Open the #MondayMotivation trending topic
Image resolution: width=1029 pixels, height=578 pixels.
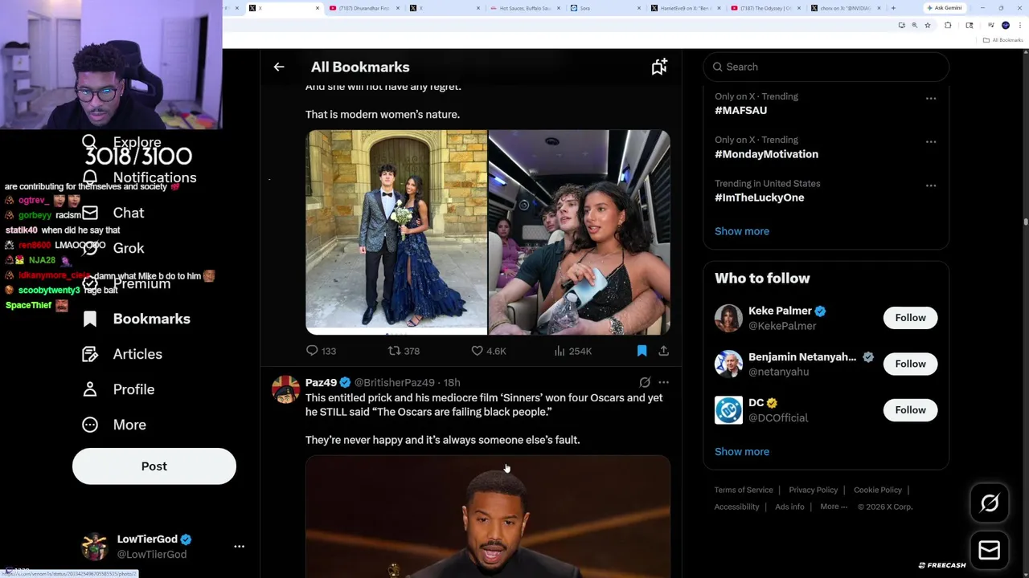click(766, 154)
